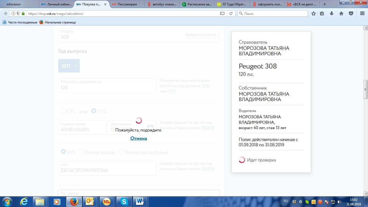Image resolution: width=368 pixels, height=207 pixels.
Task: Select the ПТС radio button
Action: tap(94, 111)
